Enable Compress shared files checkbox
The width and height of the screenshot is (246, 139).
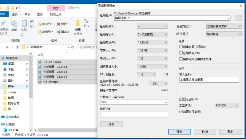click(181, 53)
